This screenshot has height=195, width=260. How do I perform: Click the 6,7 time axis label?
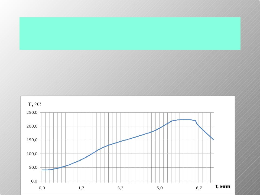point(199,188)
